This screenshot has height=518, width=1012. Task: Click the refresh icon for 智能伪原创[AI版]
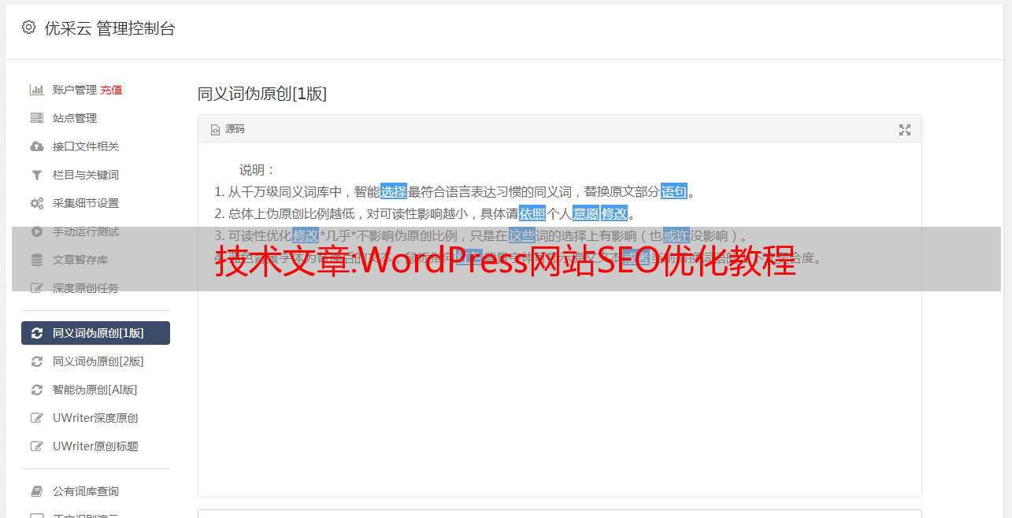pos(36,390)
